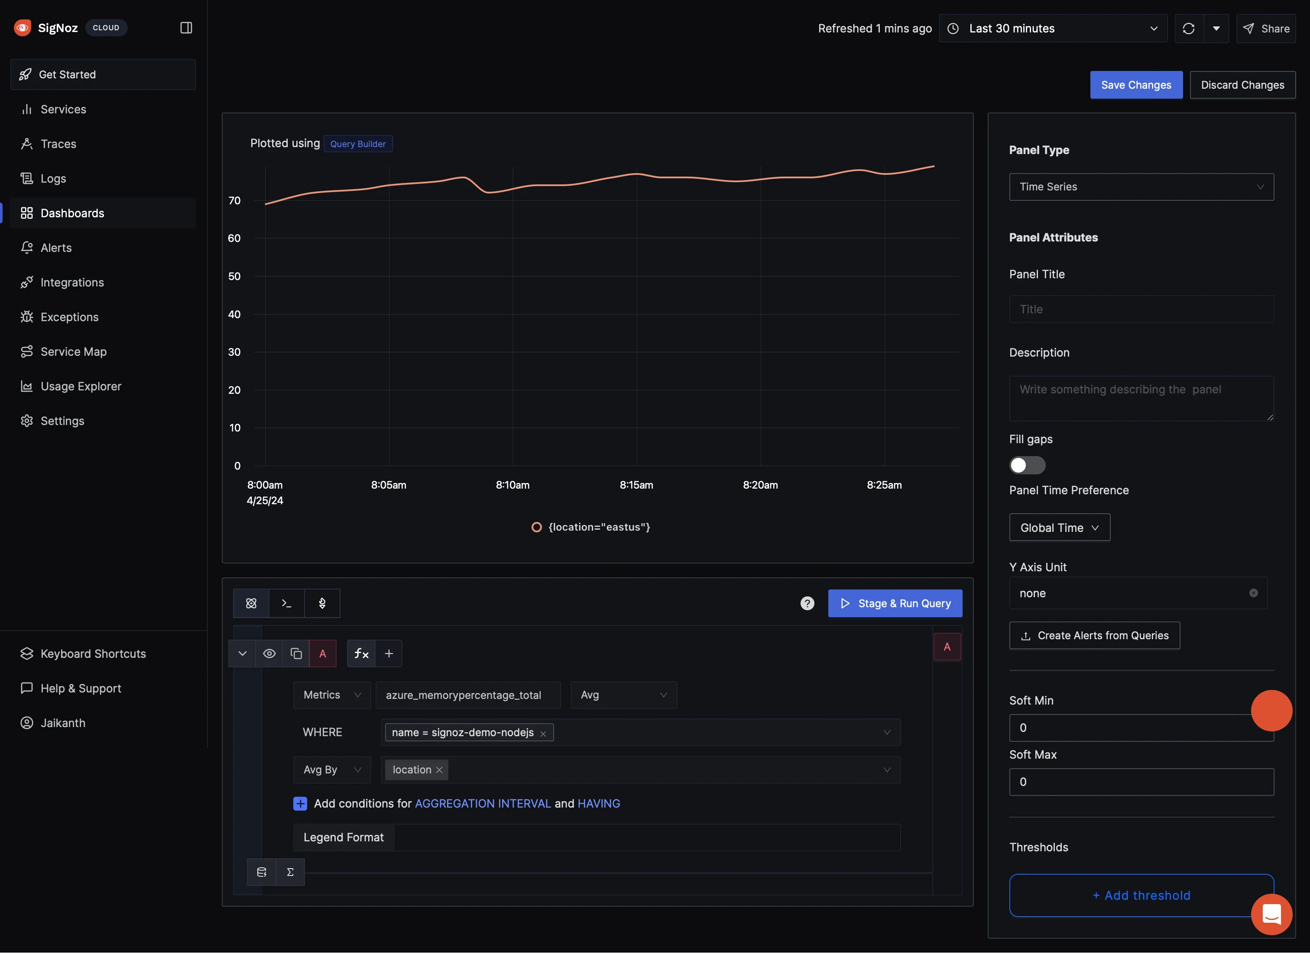
Task: Open the Integrations page
Action: (x=103, y=282)
